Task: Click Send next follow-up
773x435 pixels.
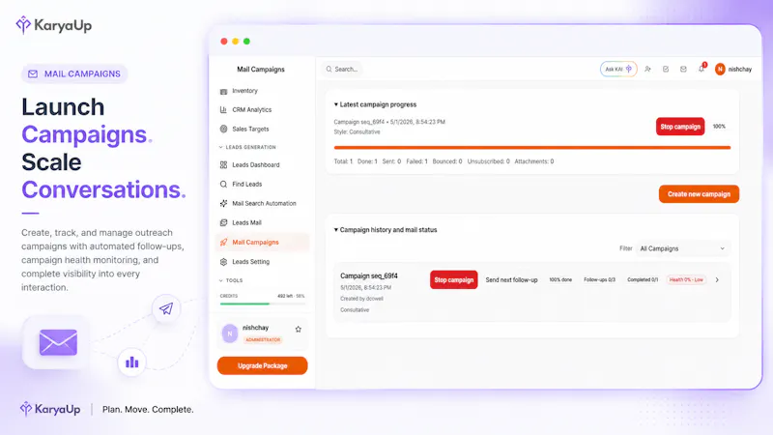Action: tap(511, 279)
